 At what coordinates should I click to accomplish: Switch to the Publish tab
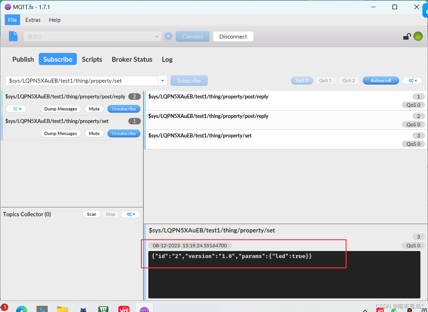coord(23,59)
